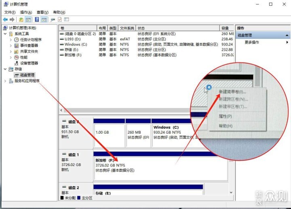Select 存储 node in the tree
The width and height of the screenshot is (291, 209).
click(18, 69)
